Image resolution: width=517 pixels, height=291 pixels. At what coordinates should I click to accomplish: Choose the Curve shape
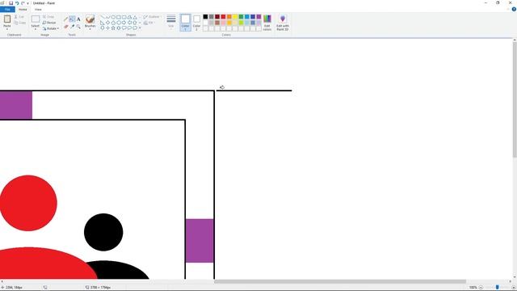tap(107, 17)
